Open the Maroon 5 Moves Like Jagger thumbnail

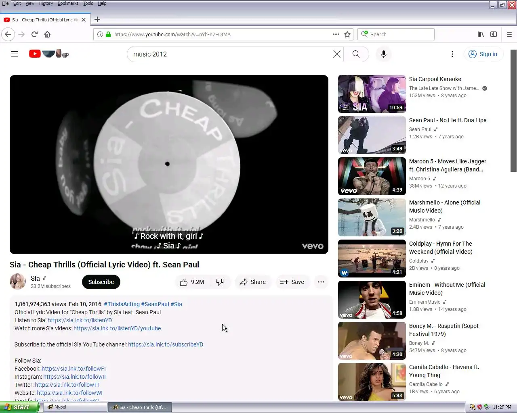pos(372,176)
